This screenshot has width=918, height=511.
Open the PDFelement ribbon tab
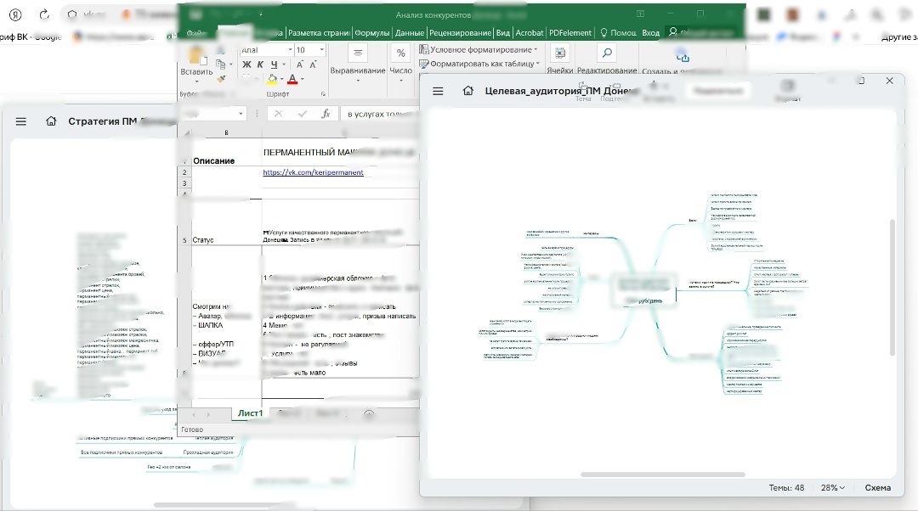coord(570,33)
